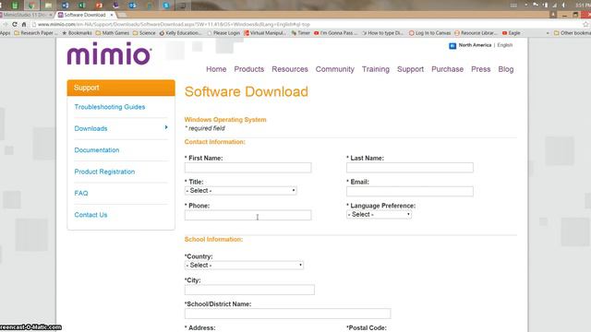
Task: Open the Log In to Canvas bookmark
Action: [x=429, y=33]
